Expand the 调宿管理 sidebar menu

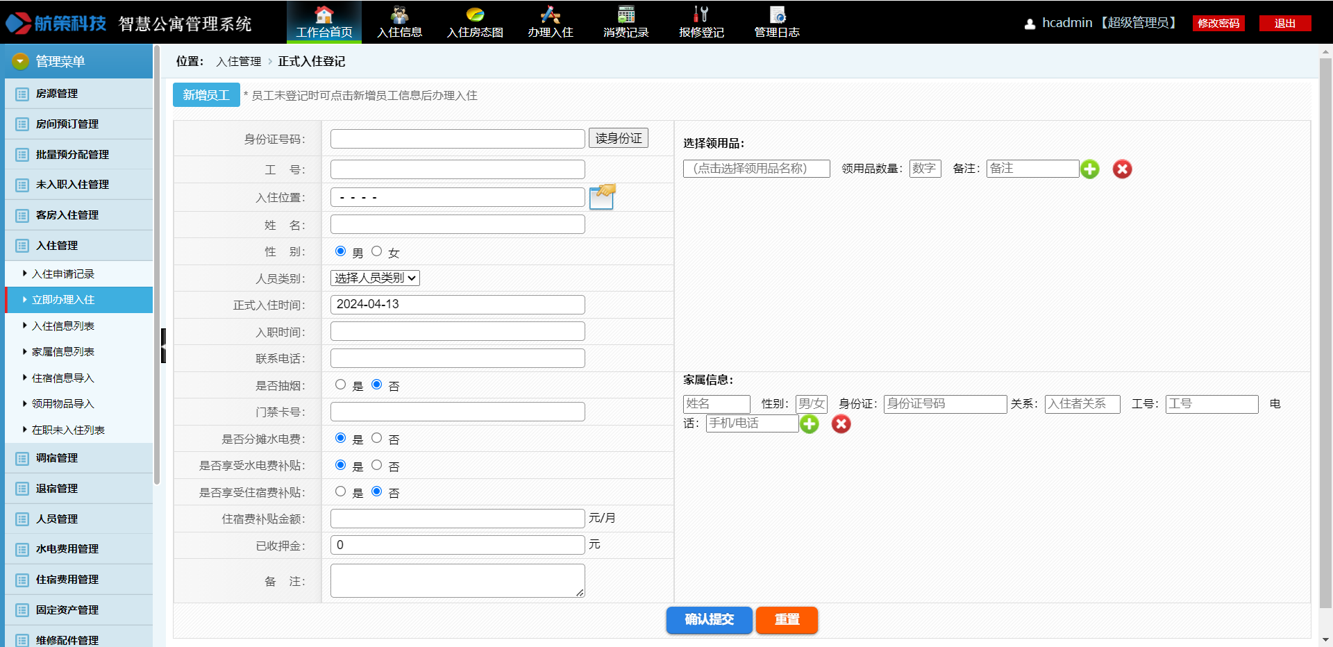(57, 458)
